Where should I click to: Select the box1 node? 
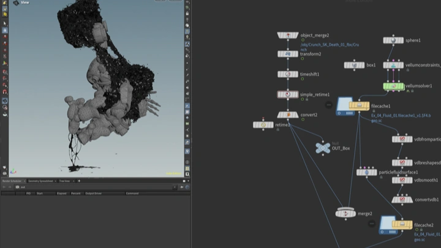(x=354, y=66)
